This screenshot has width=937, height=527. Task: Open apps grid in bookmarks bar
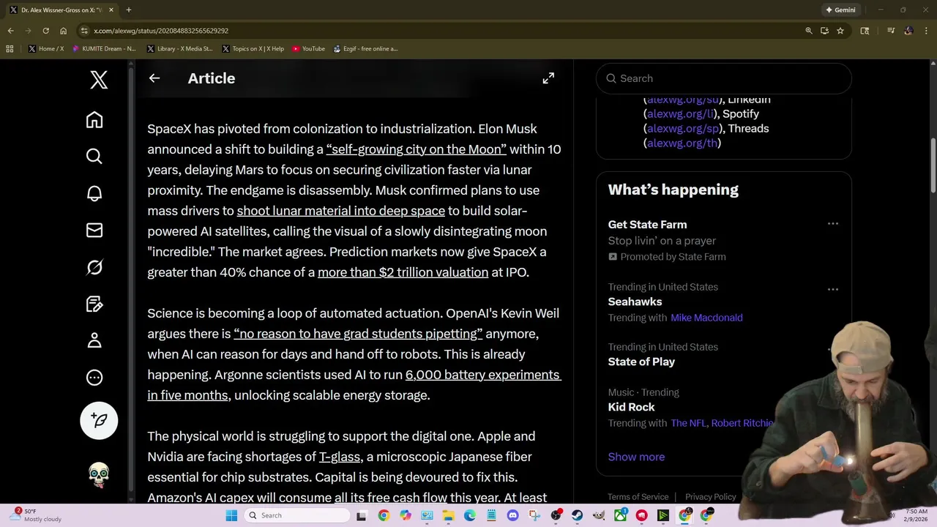[10, 49]
